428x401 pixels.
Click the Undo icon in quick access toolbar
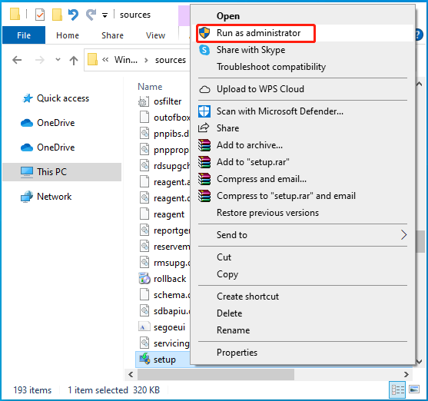coord(73,15)
